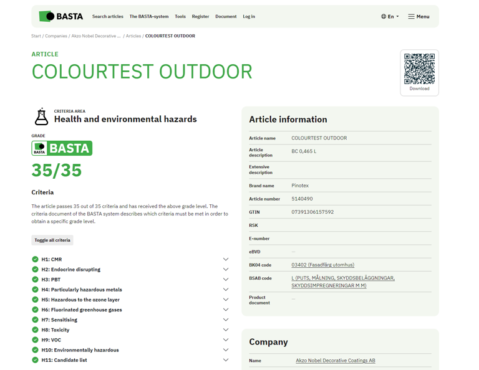Open Search articles in navigation
Viewport: 479px width, 370px height.
pos(108,17)
